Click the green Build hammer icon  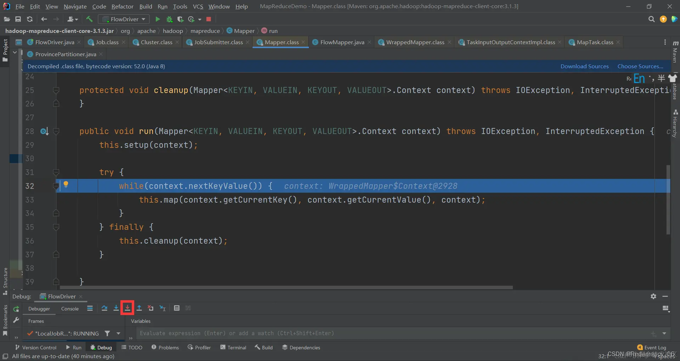(x=89, y=19)
